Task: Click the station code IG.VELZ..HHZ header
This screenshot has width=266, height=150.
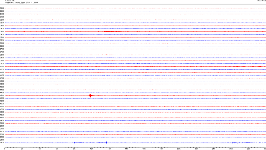Action: [10, 1]
